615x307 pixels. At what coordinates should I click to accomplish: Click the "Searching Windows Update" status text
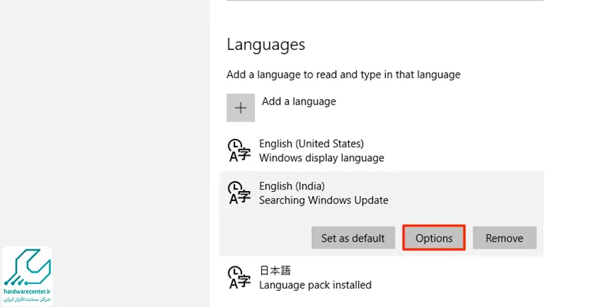(324, 200)
